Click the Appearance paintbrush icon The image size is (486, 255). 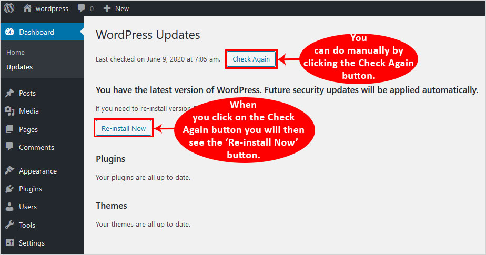pyautogui.click(x=9, y=171)
